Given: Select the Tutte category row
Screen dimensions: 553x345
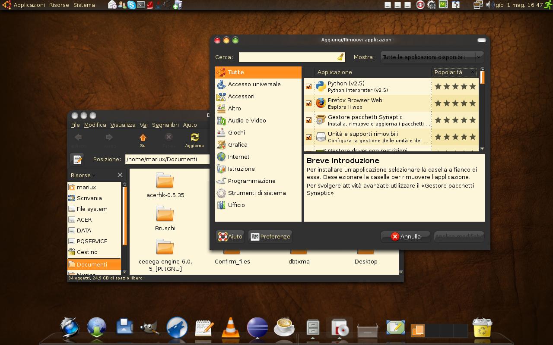Looking at the screenshot, I should [258, 72].
